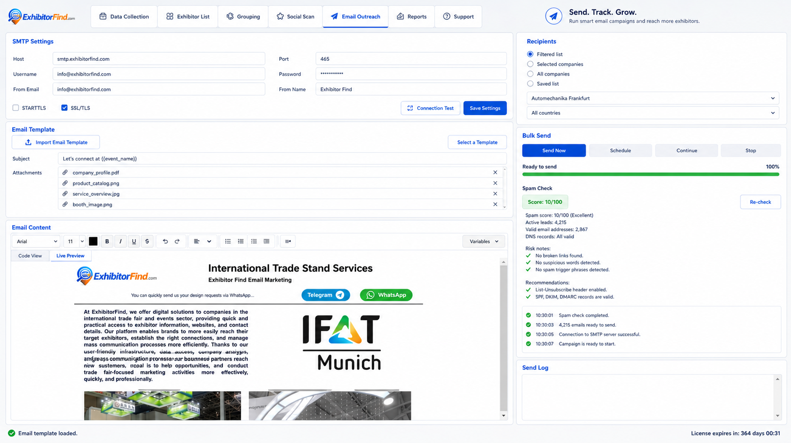
Task: Start the campaign with Send Now
Action: [x=554, y=150]
